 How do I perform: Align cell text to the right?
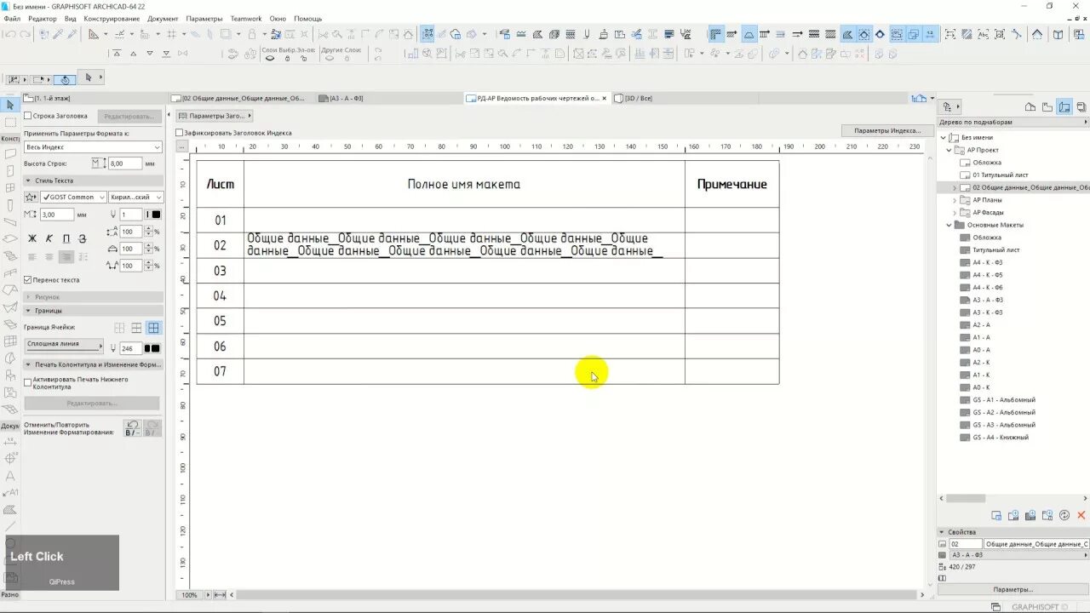click(66, 257)
